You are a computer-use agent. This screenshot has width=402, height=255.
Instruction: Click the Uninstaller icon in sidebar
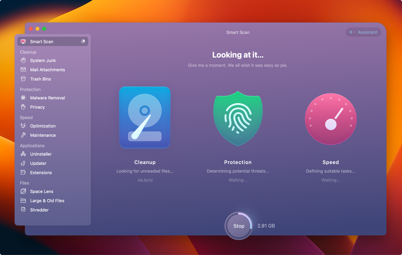click(23, 154)
